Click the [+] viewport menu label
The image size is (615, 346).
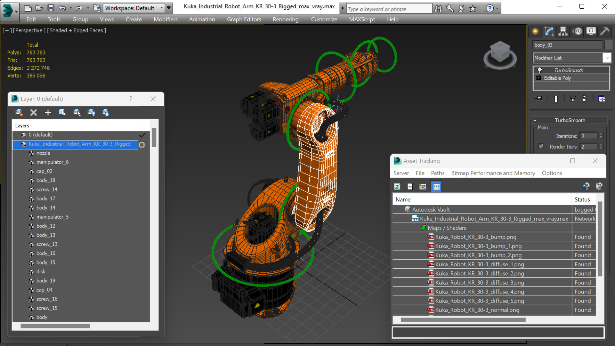coord(7,30)
